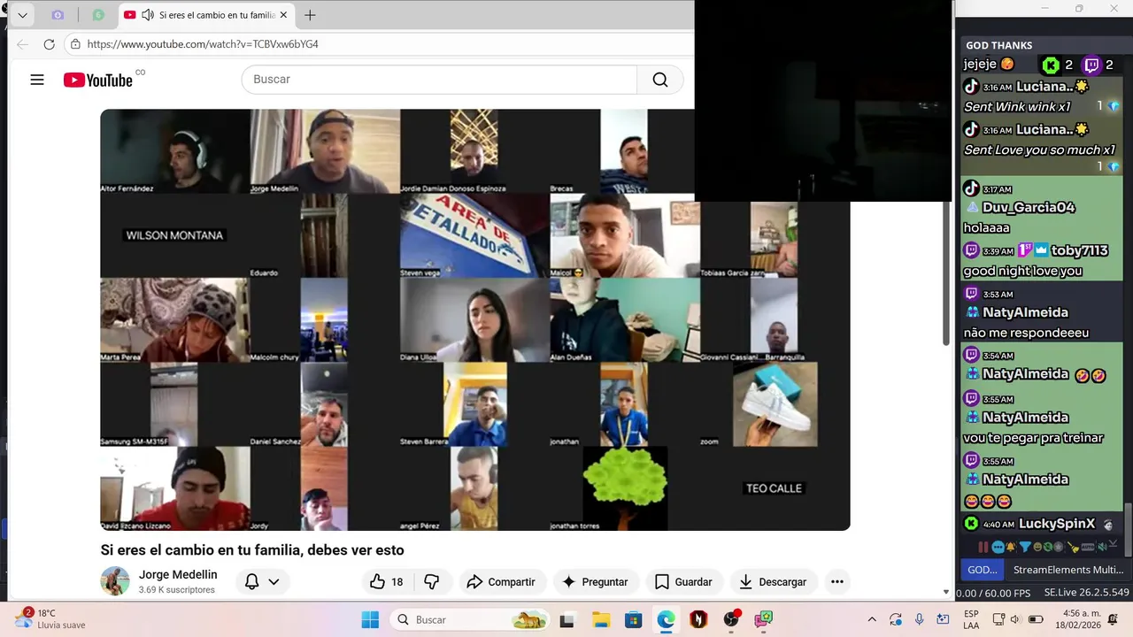Show hidden tray icons chevron

872,619
